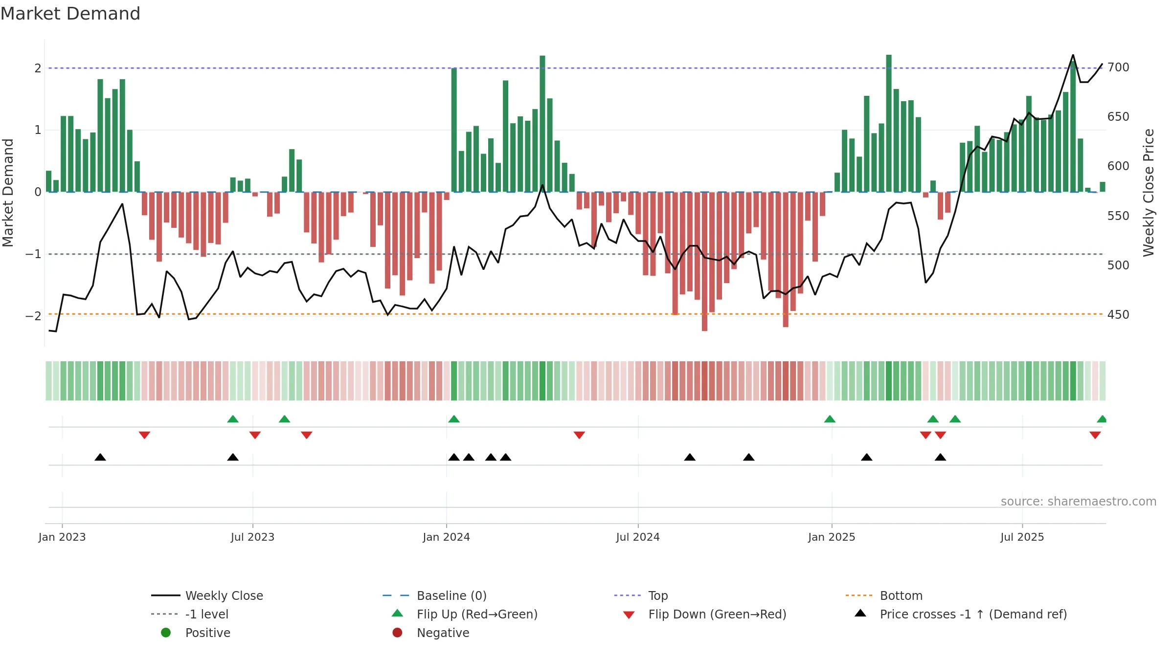1174x660 pixels.
Task: Click the 450 price axis tick label
Action: pos(1118,315)
